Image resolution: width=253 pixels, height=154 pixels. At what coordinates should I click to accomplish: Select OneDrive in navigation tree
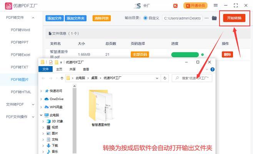click(x=57, y=99)
